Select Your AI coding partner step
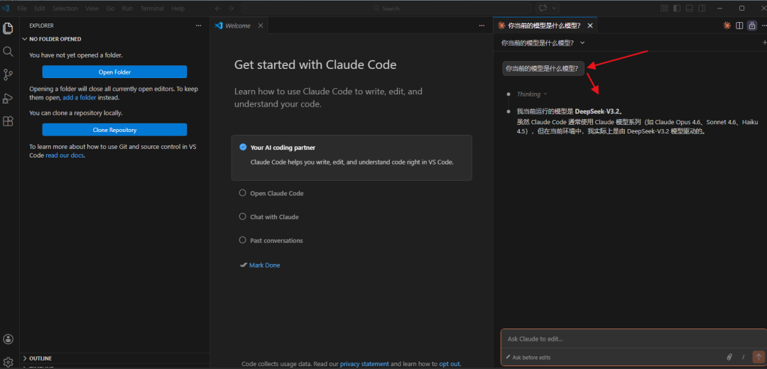The width and height of the screenshot is (767, 369). click(x=352, y=158)
